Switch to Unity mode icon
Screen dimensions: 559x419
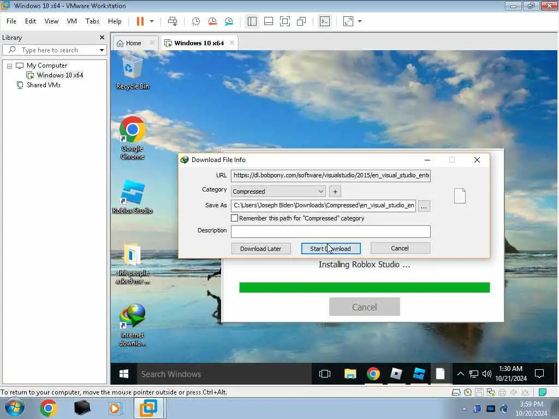pyautogui.click(x=301, y=21)
